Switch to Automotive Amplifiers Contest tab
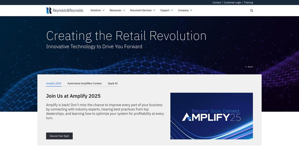This screenshot has width=299, height=168. tap(85, 83)
